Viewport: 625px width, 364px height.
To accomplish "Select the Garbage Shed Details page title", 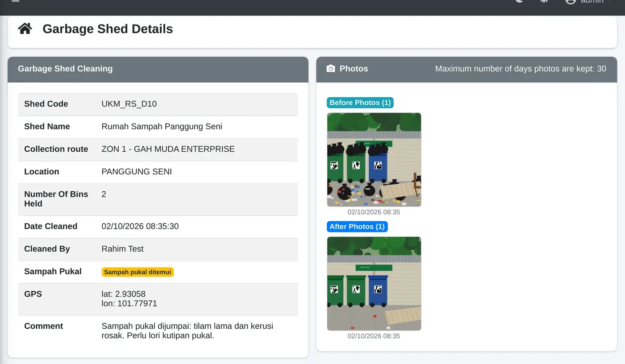I will pos(108,29).
